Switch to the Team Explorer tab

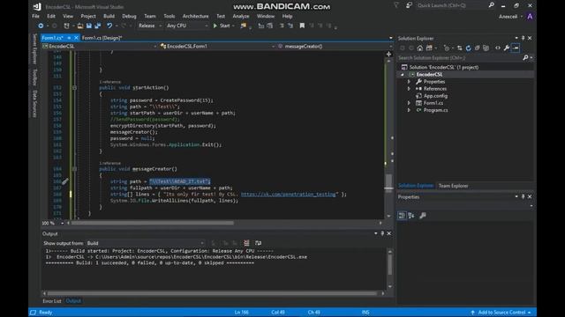[453, 186]
